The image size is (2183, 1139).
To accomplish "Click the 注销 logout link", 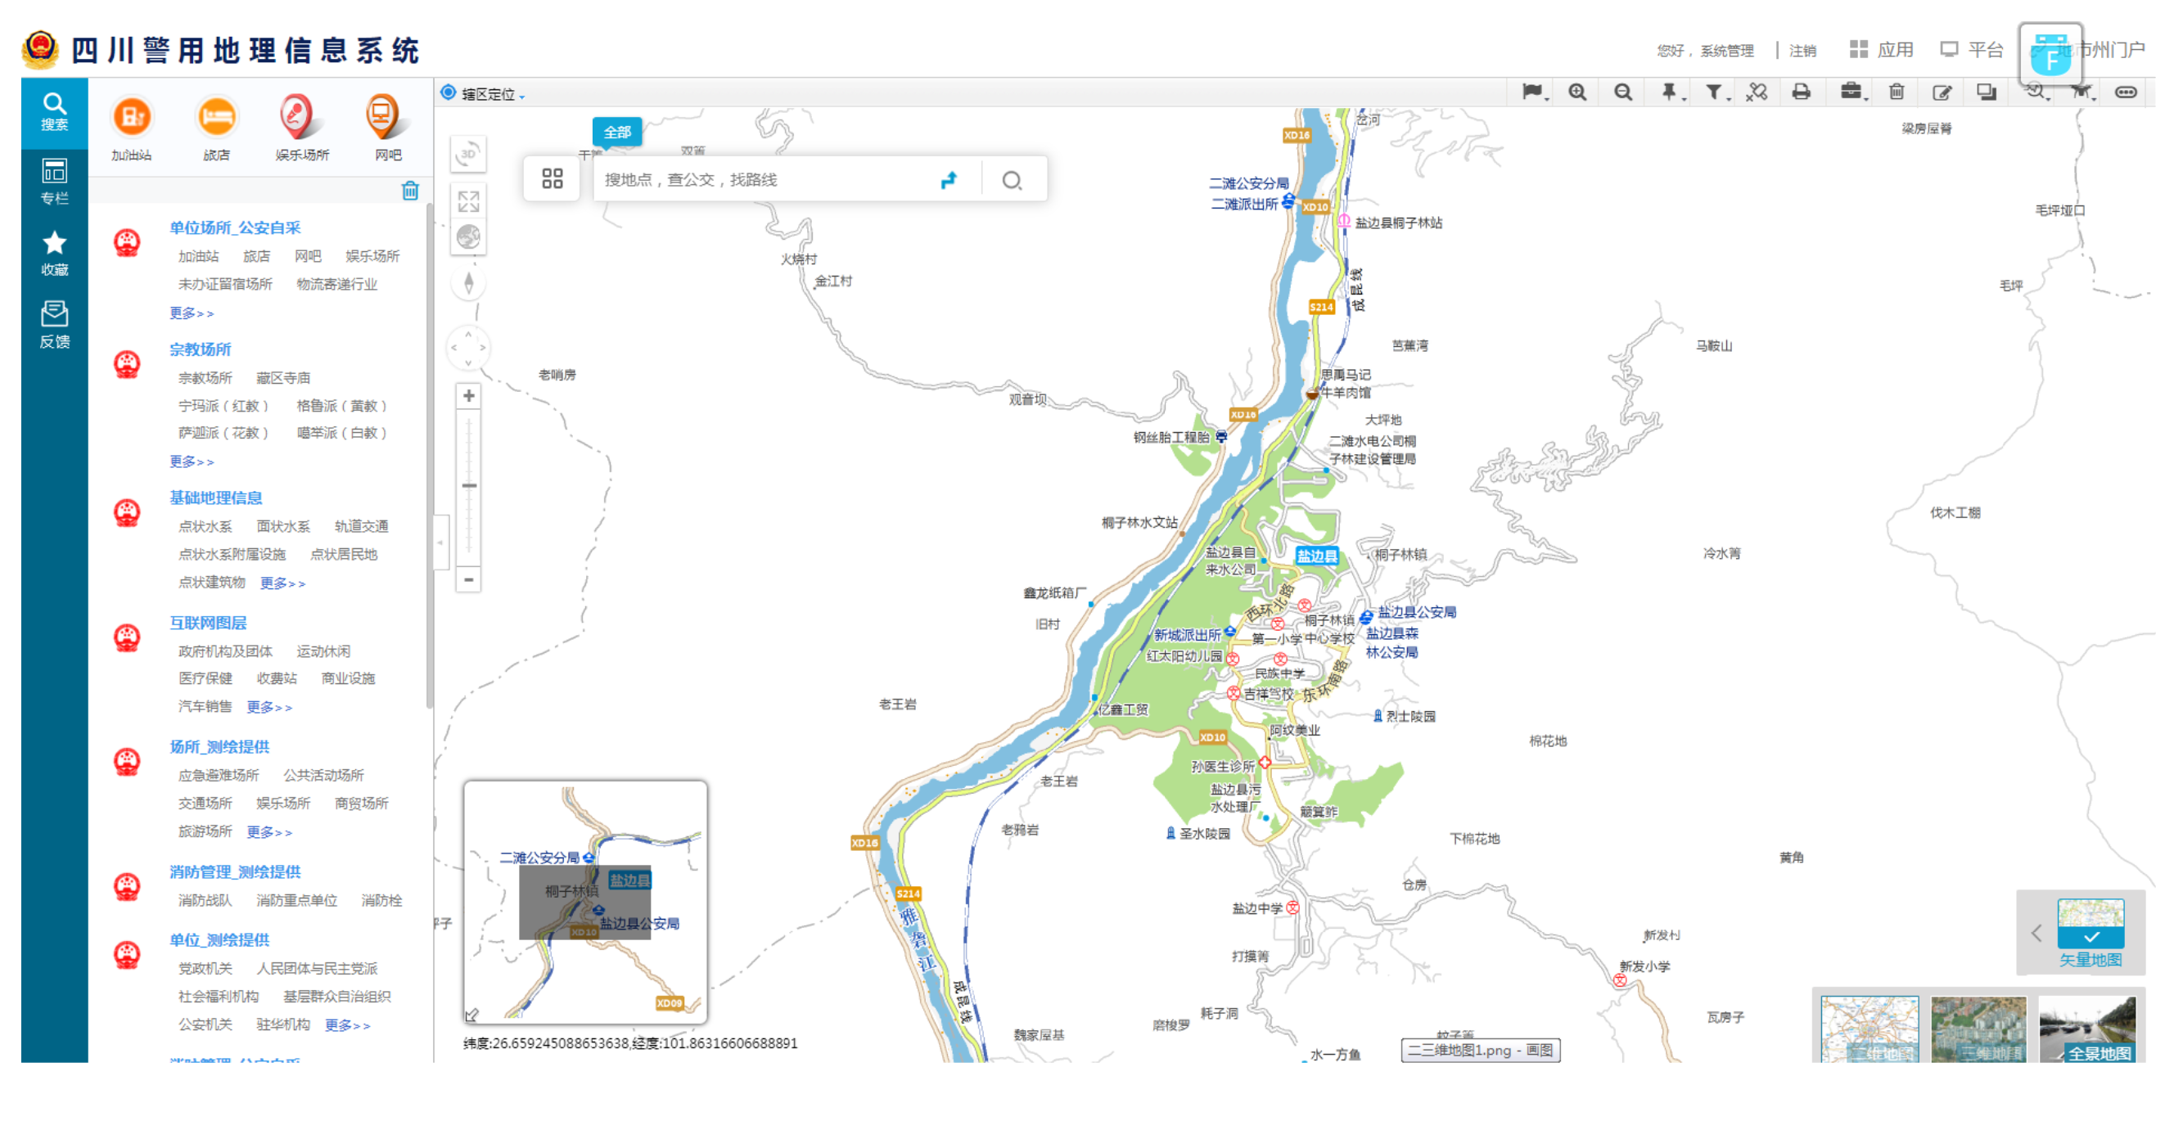I will point(1802,51).
